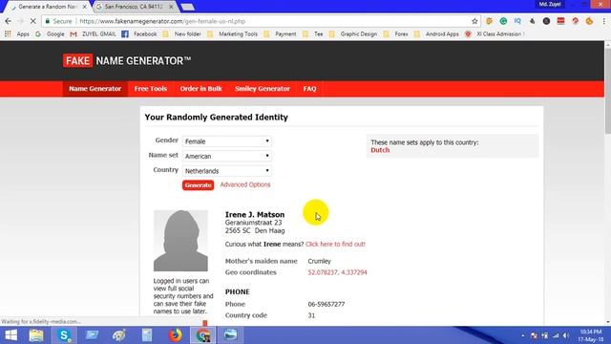Open a new browser tab
Screen dimensions: 611x344
click(187, 7)
